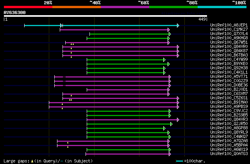Select the purple alignment bar for C1MK27

pyautogui.click(x=115, y=30)
